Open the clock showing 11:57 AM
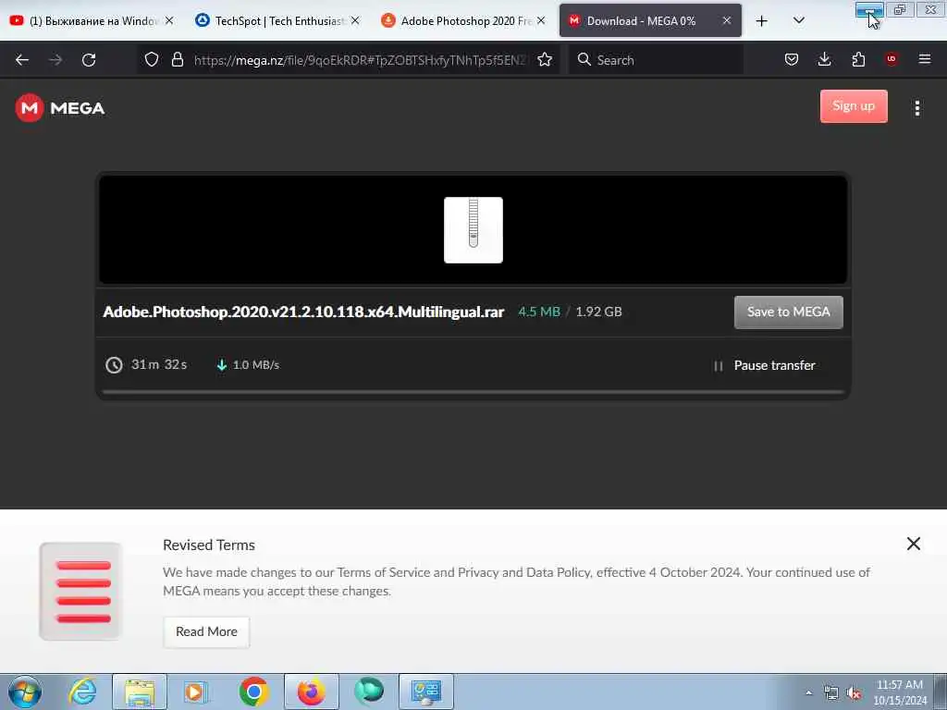The height and width of the screenshot is (710, 947). (900, 692)
